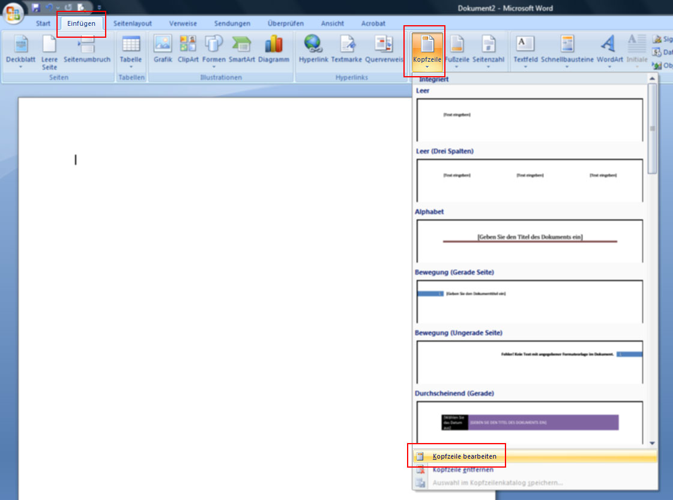
Task: Click the Initiale drop cap button
Action: [x=637, y=52]
